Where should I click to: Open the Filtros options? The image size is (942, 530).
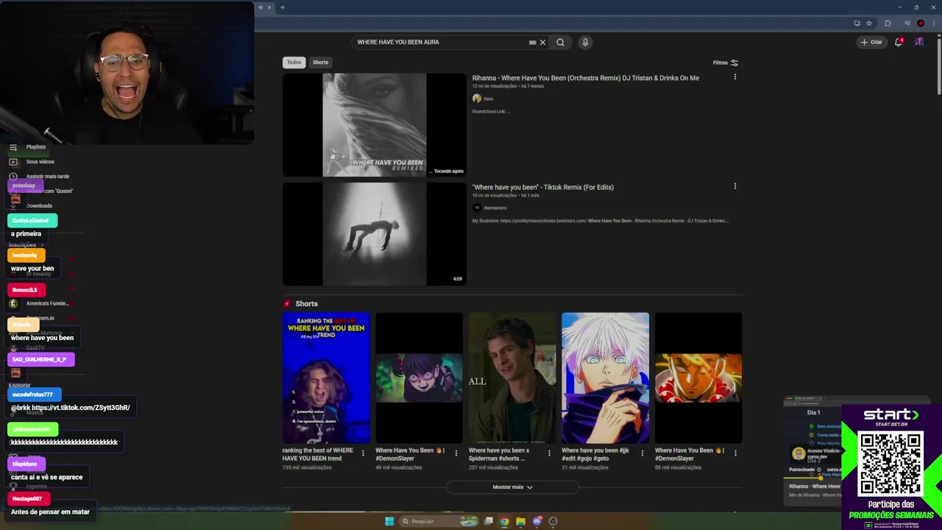coord(725,63)
